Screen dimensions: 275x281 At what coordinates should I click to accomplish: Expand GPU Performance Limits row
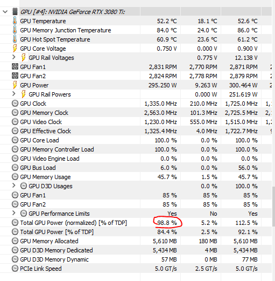coord(13,213)
